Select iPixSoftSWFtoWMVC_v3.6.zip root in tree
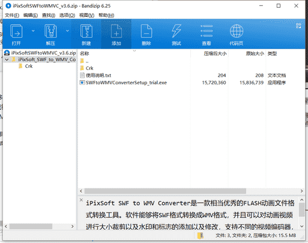This screenshot has height=243, width=308. click(40, 53)
